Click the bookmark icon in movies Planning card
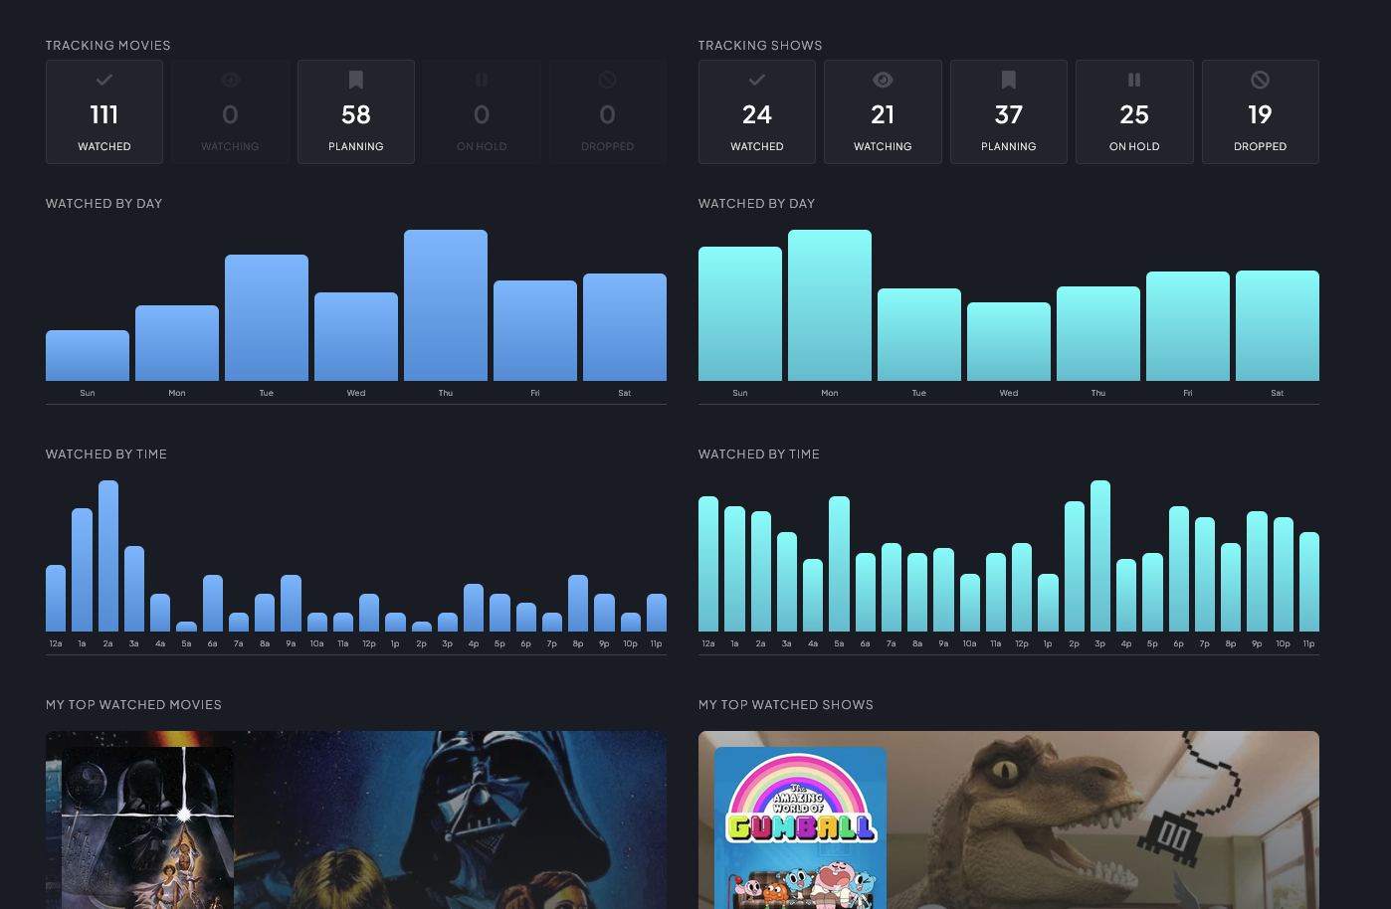 356,80
